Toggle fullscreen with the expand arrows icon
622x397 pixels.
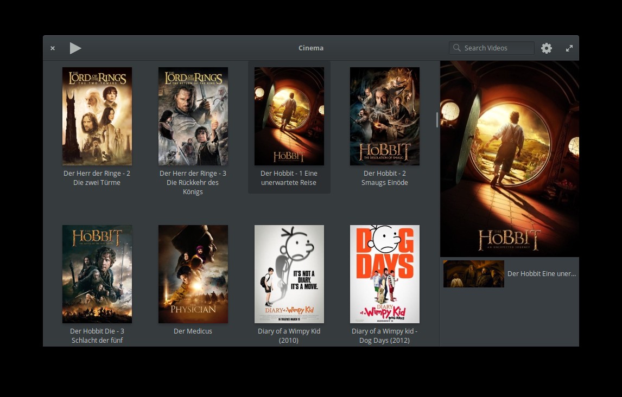[569, 48]
